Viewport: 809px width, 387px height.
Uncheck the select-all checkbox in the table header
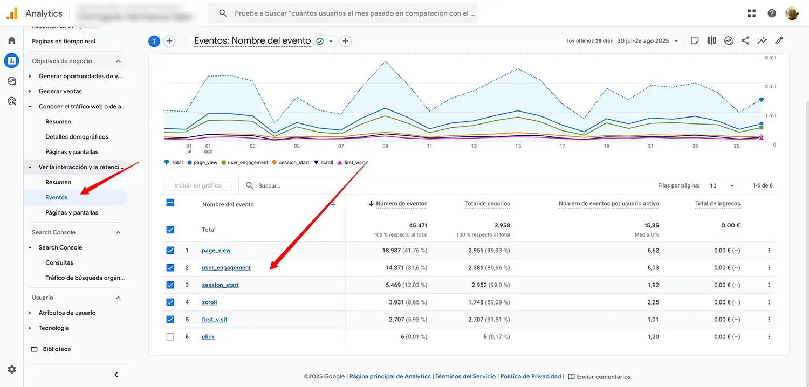170,202
